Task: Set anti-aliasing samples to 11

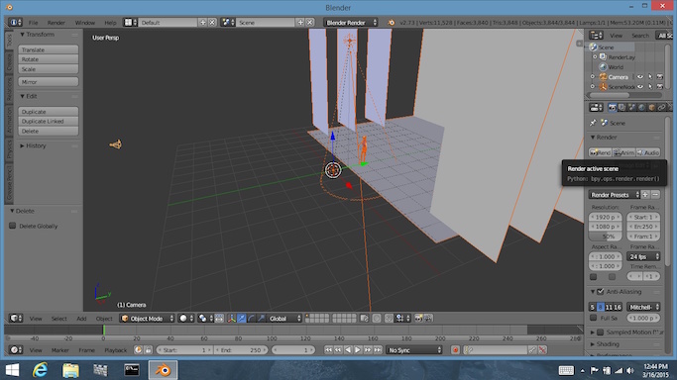Action: point(609,307)
